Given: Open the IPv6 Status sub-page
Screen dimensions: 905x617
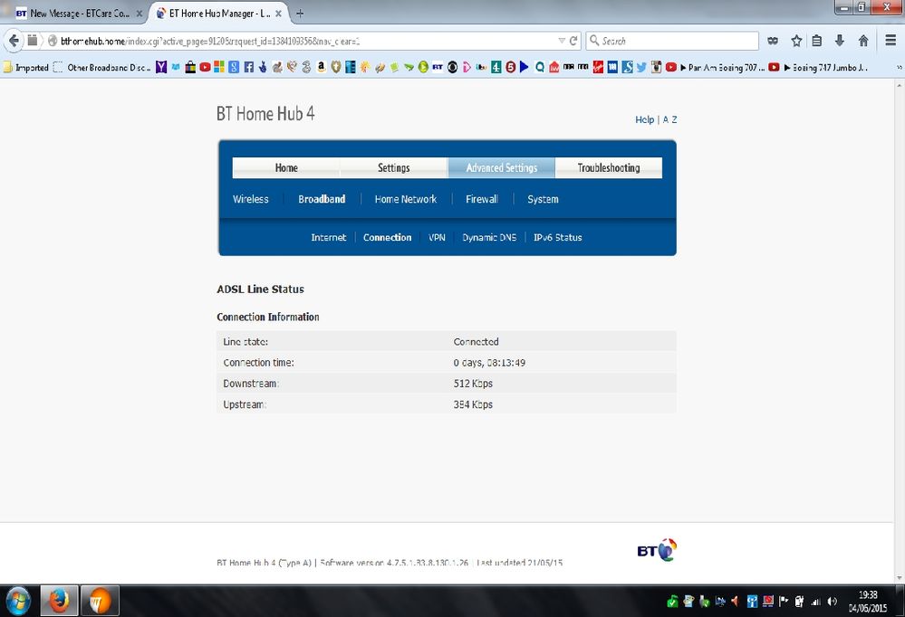Looking at the screenshot, I should 557,237.
